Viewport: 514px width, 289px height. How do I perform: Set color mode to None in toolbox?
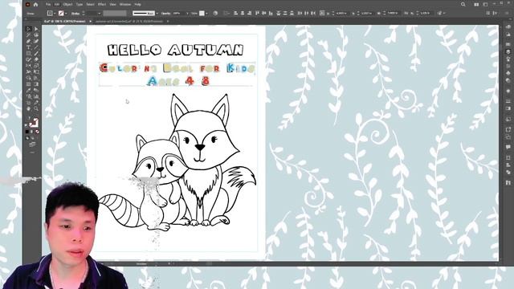38,132
